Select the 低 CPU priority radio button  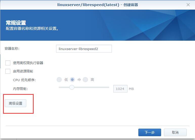[59, 80]
